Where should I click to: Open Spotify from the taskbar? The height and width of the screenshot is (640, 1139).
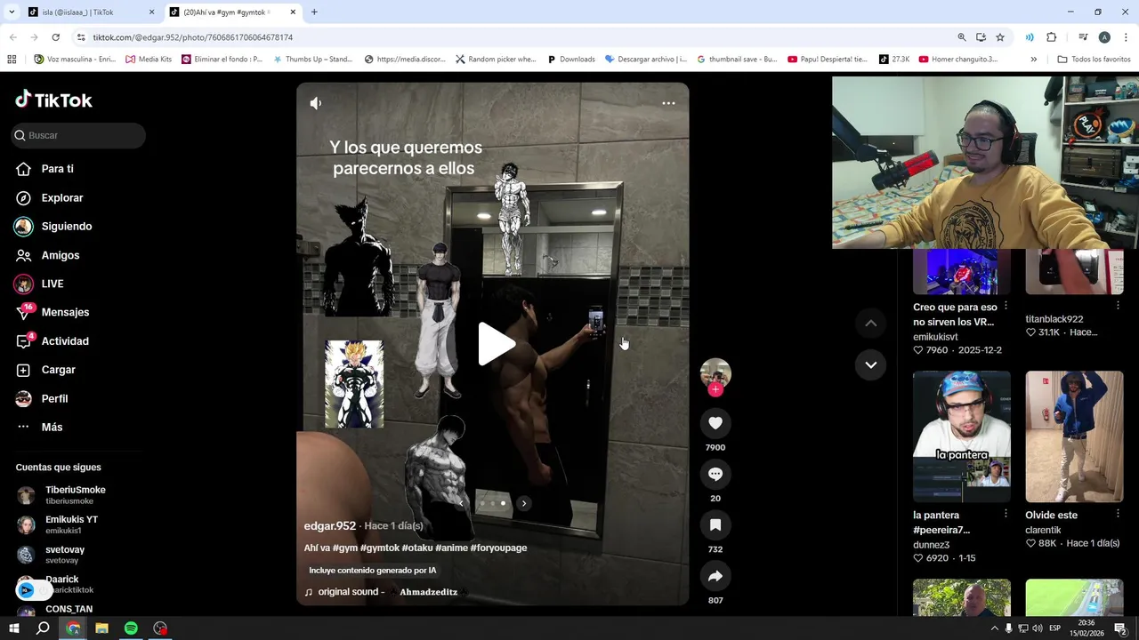[x=131, y=628]
